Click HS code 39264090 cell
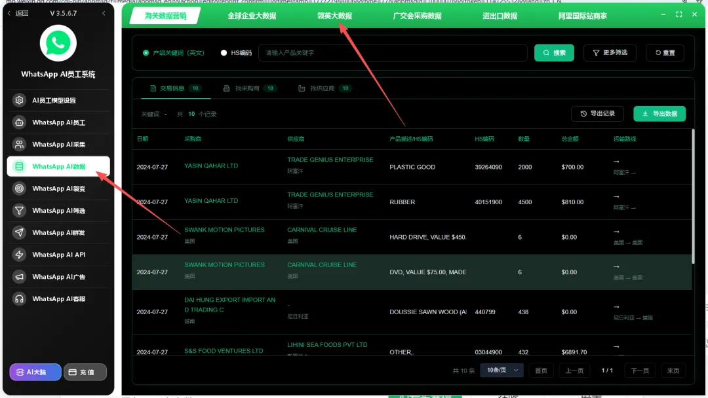Screen dimensions: 708x398 click(x=488, y=167)
